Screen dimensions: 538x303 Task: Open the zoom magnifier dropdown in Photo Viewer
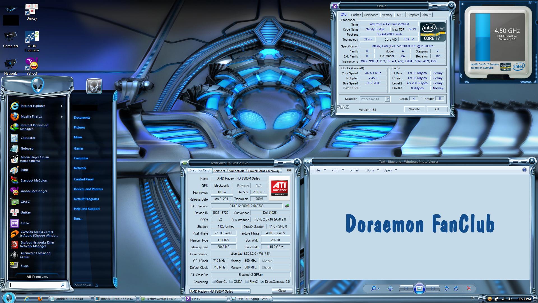(x=375, y=288)
